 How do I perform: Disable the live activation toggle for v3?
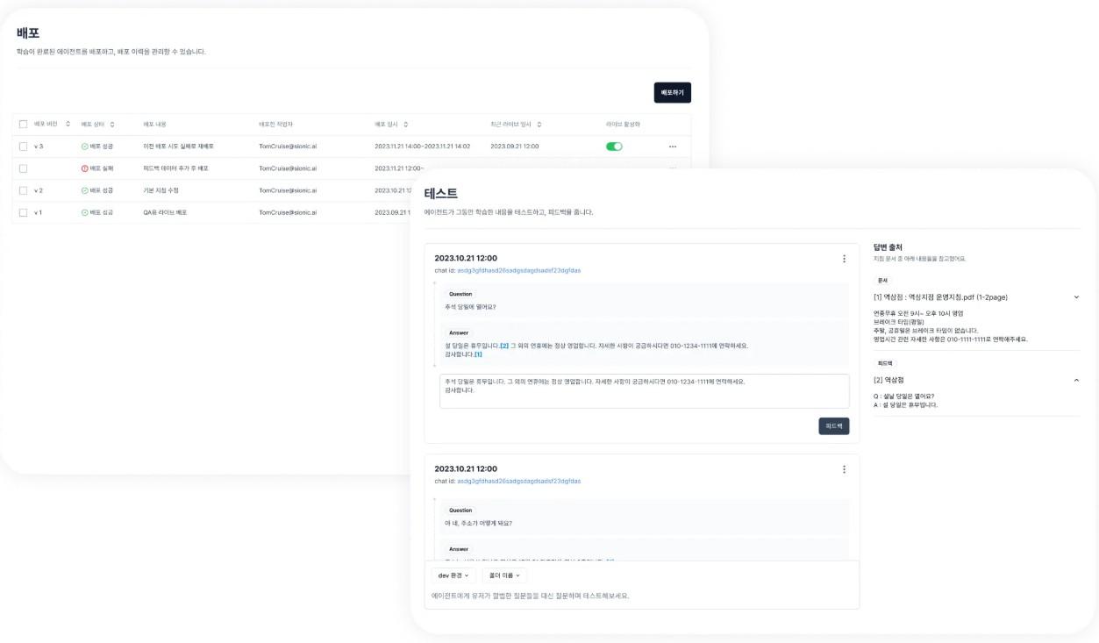(614, 146)
